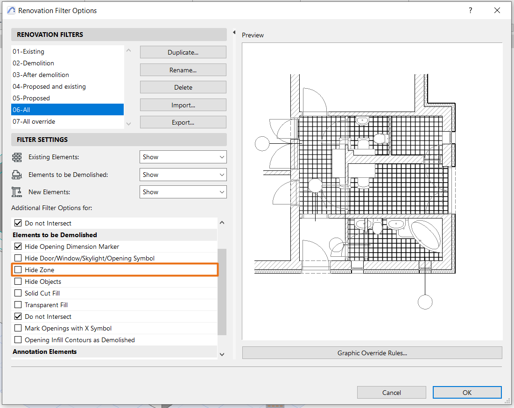Viewport: 514px width, 408px height.
Task: Click the New Elements icon
Action: pos(17,191)
